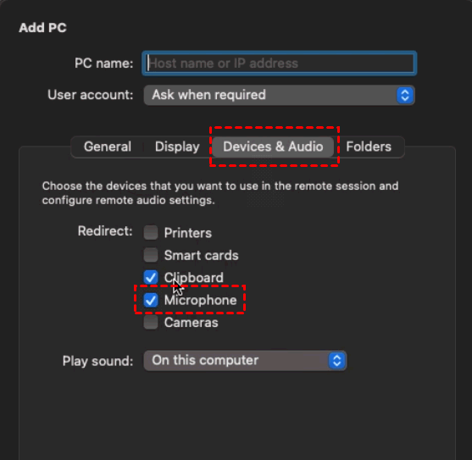Click the remote audio settings description text
The height and width of the screenshot is (460, 472).
220,193
